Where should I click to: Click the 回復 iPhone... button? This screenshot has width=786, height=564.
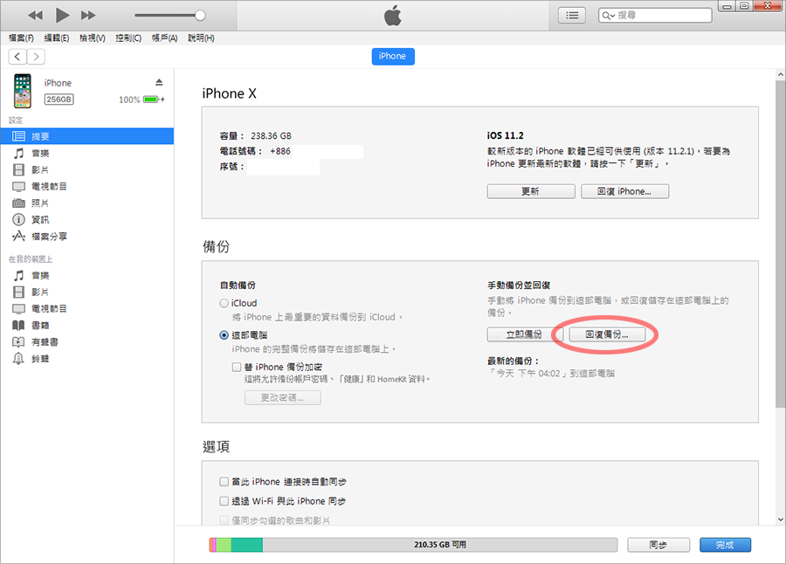pyautogui.click(x=624, y=191)
